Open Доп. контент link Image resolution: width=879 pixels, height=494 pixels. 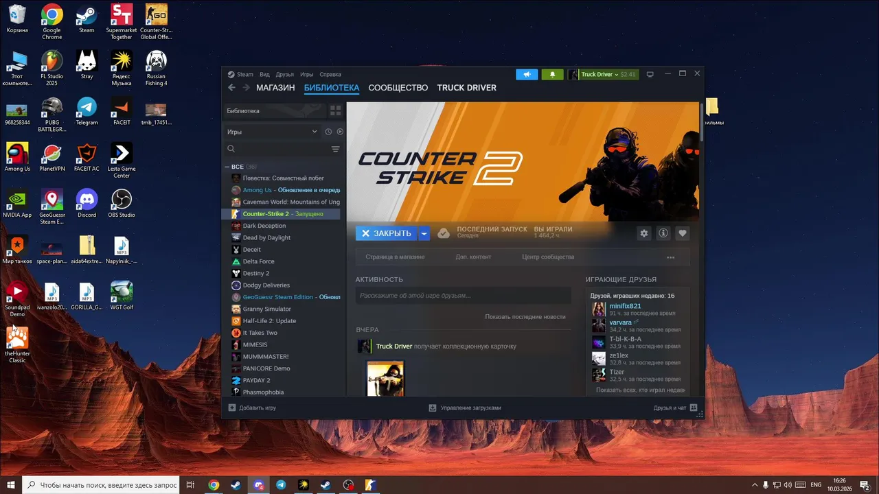[x=473, y=257]
